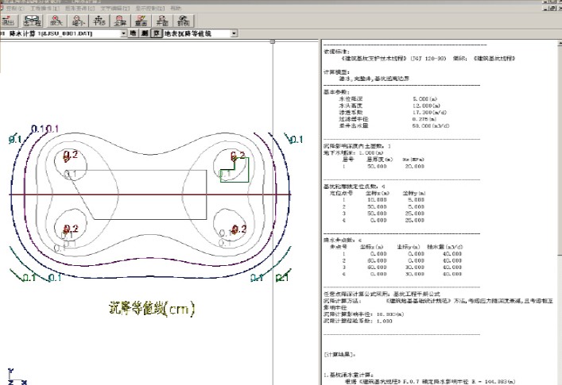Click the 抽水量(m3/d) column header
Screen dimensions: 562x385
[x=445, y=247]
